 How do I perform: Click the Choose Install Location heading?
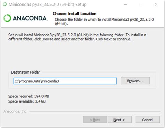click(74, 14)
